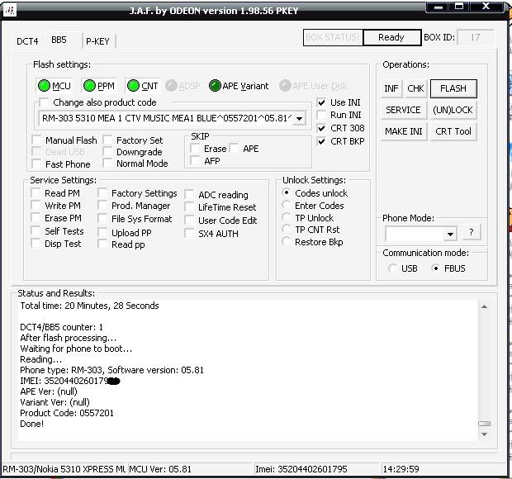Image resolution: width=512 pixels, height=479 pixels.
Task: Enable the Manual Flash checkbox
Action: click(36, 140)
